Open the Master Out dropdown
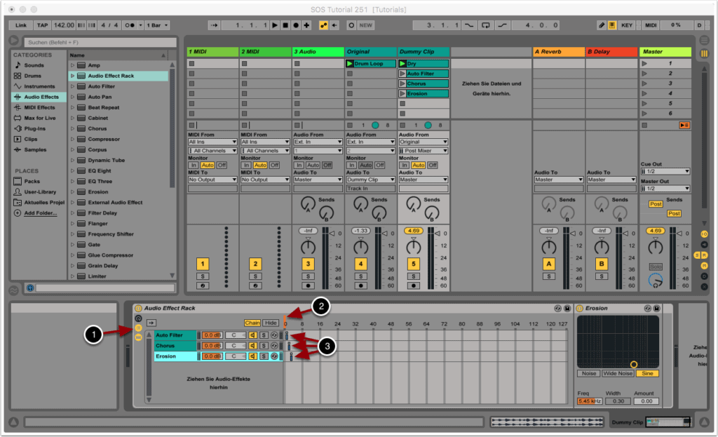Viewport: 718px width, 437px height. (x=665, y=188)
